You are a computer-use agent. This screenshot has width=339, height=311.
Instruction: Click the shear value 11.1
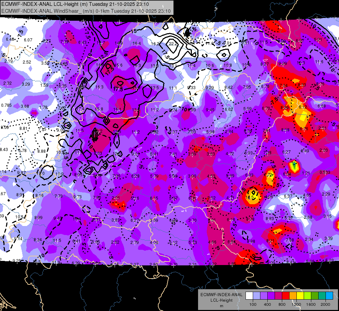click(173, 88)
